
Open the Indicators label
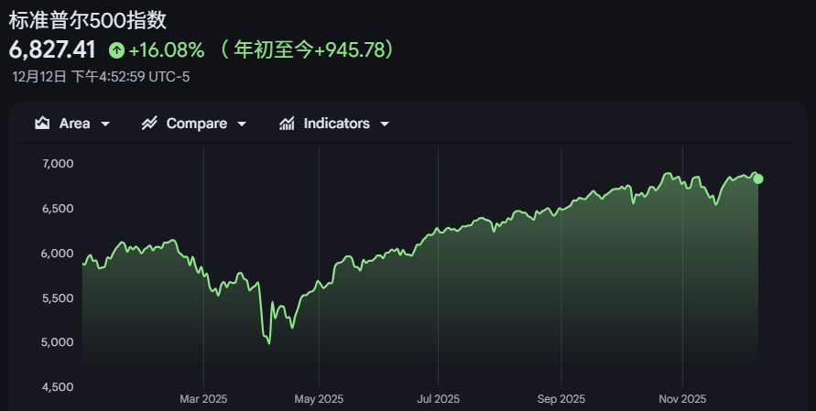point(337,124)
